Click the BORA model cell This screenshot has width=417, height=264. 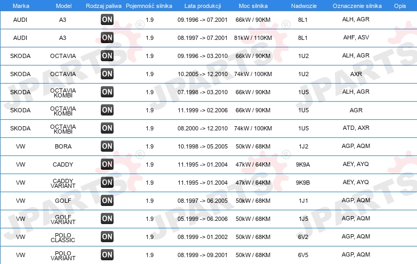click(63, 146)
